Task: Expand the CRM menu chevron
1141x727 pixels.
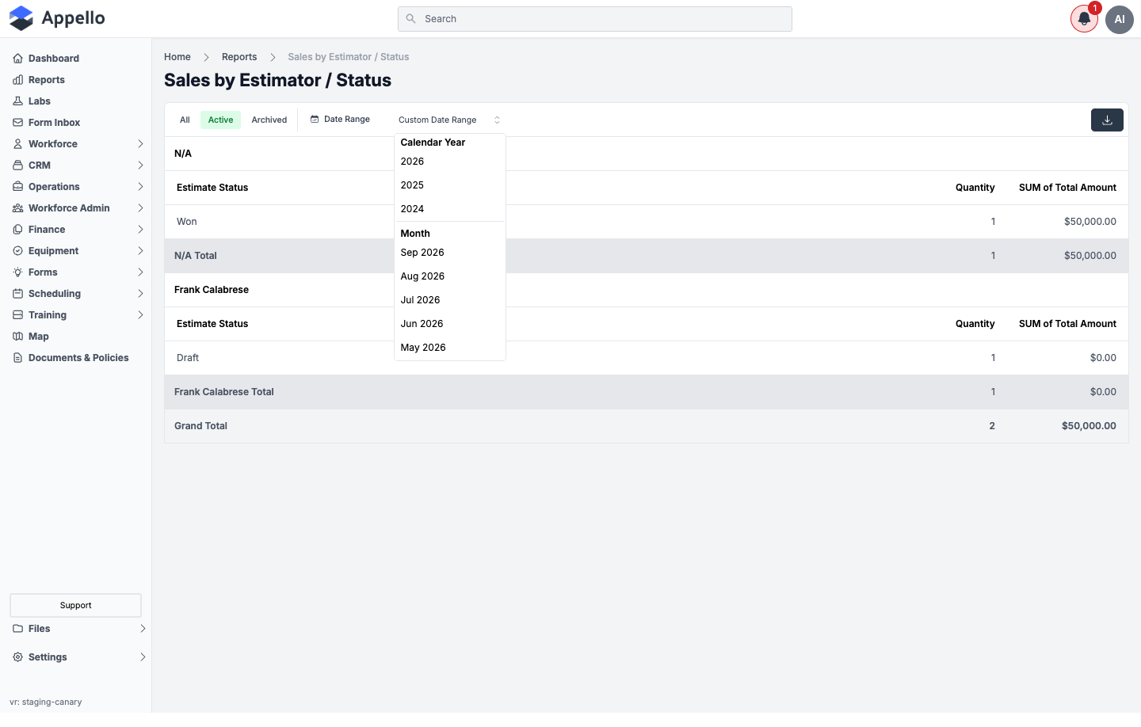Action: 140,166
